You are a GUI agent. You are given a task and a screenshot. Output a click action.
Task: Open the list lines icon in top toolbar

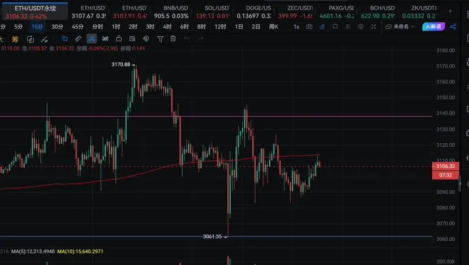348,27
